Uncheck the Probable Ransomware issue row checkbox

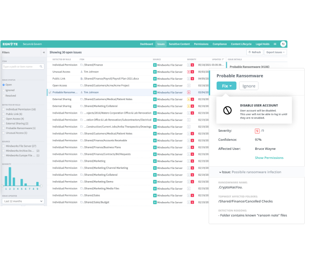49,92
